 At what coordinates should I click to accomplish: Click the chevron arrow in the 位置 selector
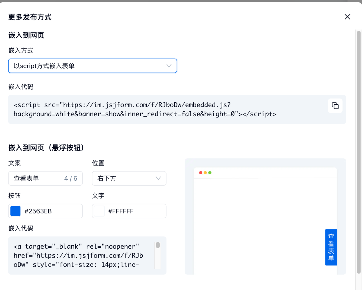coord(158,178)
